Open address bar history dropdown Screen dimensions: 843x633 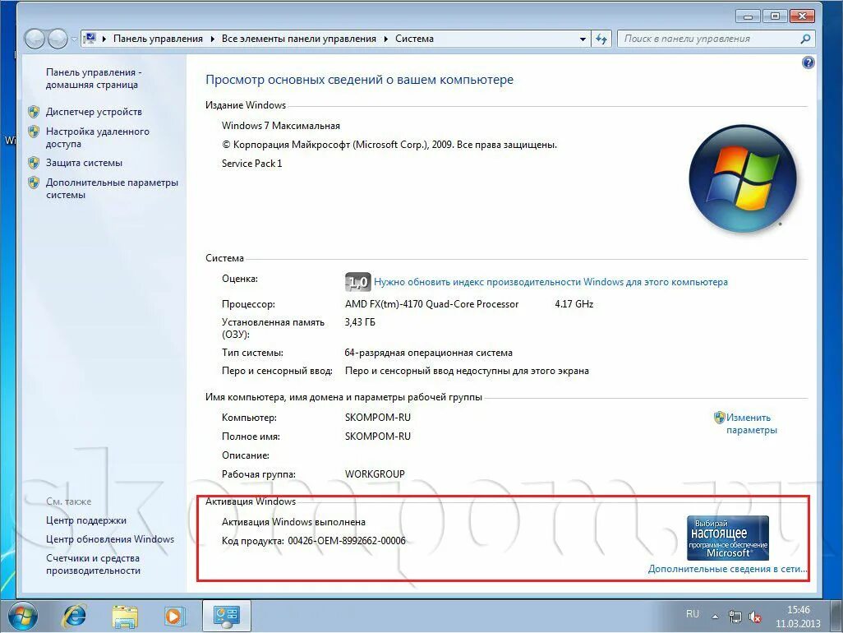click(x=583, y=39)
